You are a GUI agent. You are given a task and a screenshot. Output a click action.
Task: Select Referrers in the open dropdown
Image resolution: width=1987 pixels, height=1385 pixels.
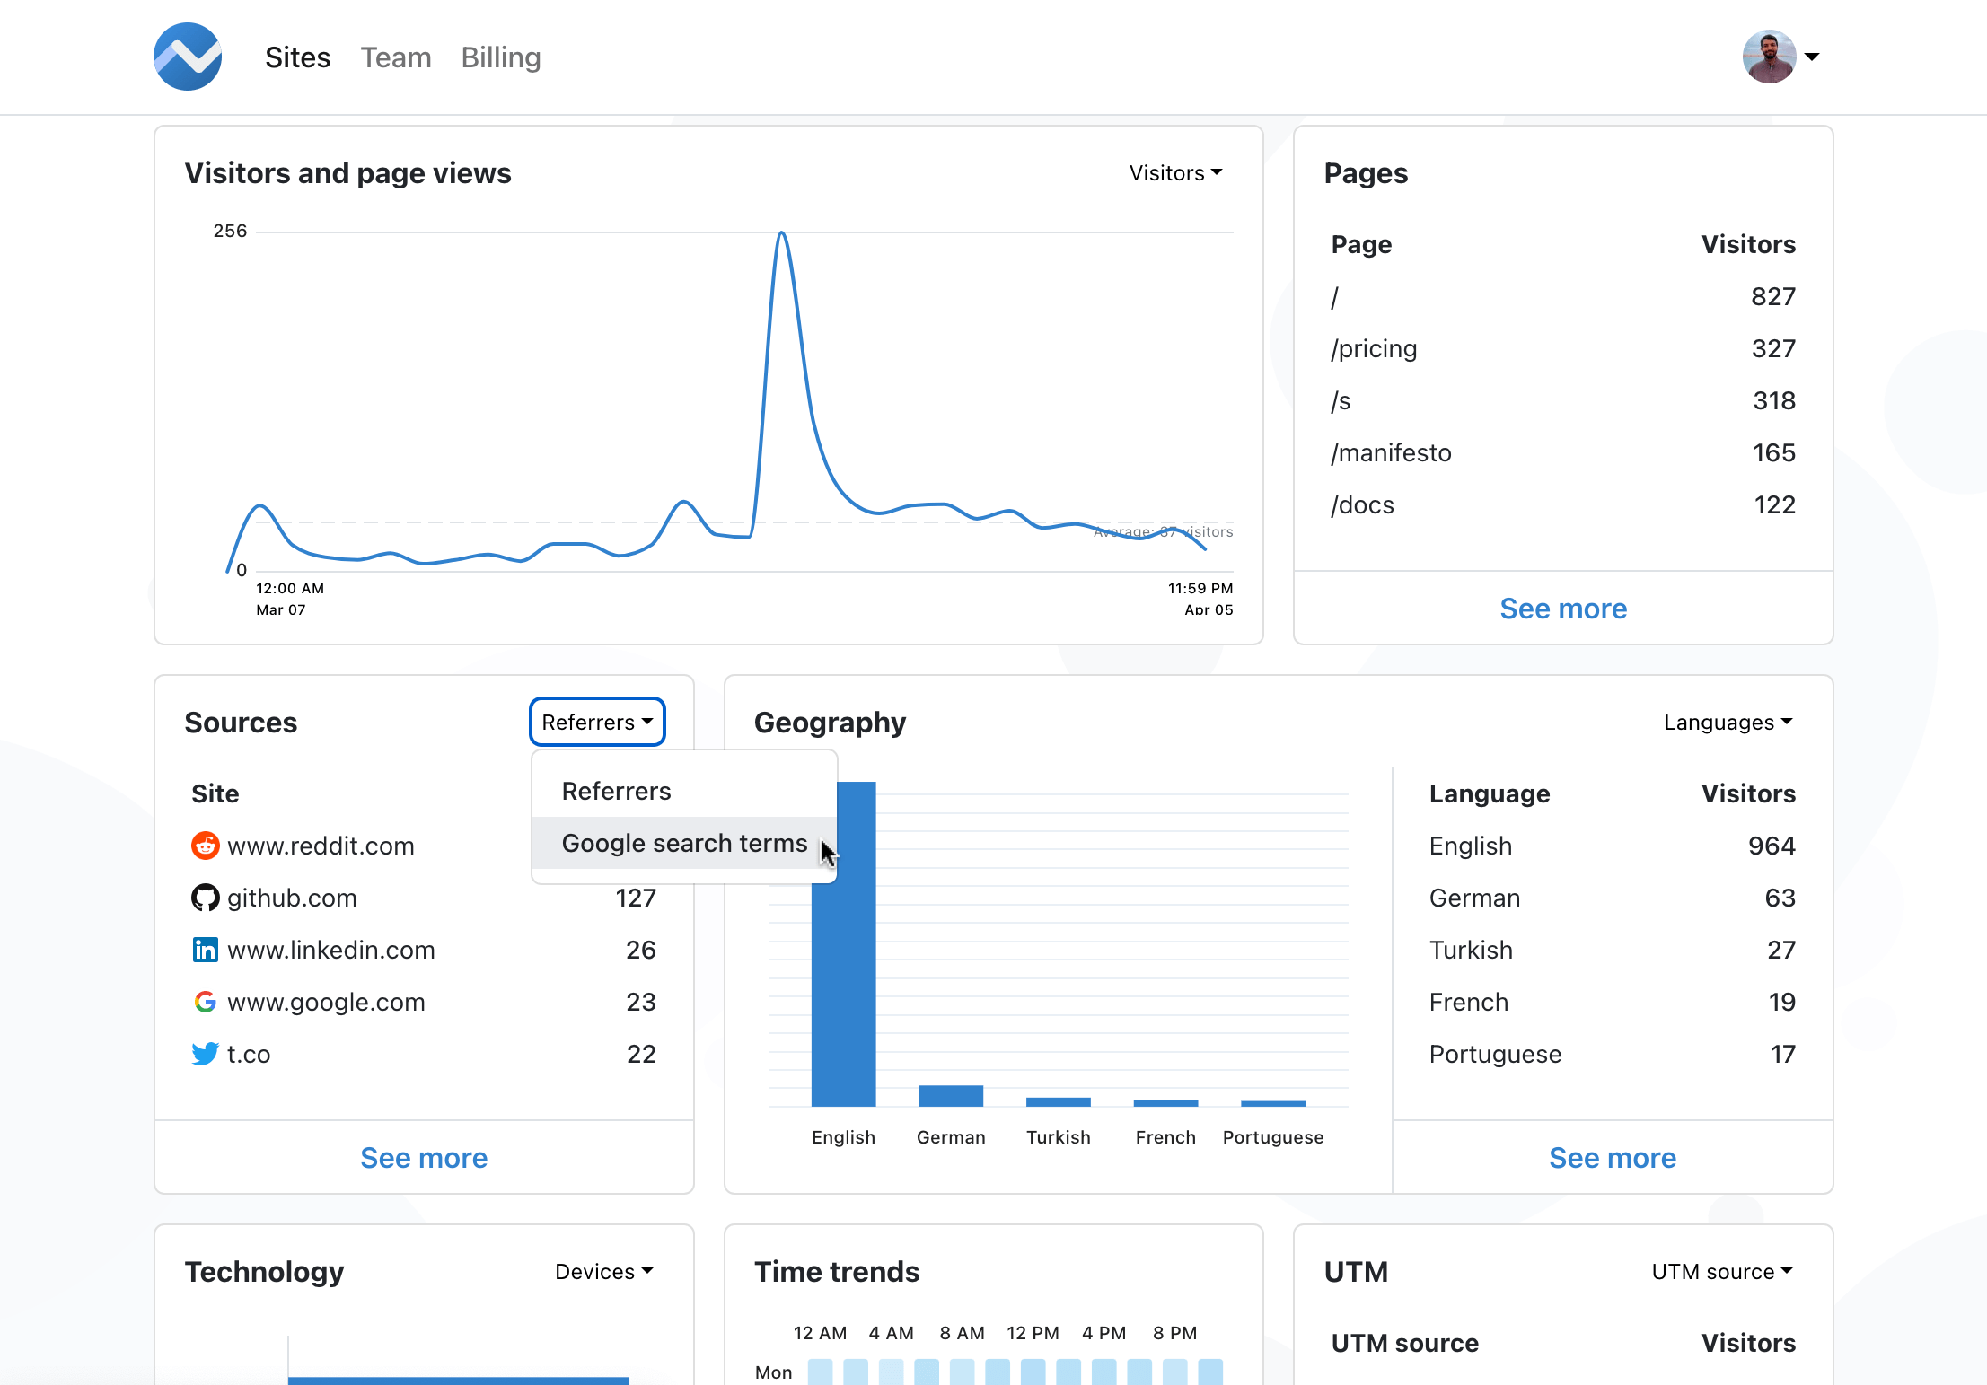pyautogui.click(x=616, y=791)
